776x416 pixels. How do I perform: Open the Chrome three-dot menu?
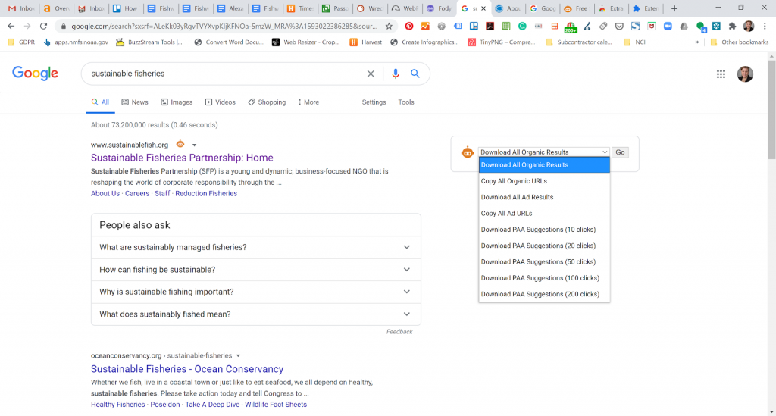(765, 27)
